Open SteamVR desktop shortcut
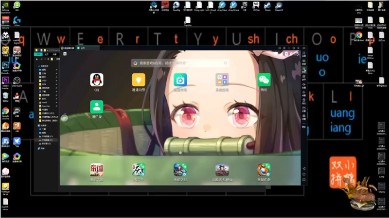This screenshot has width=389, height=218. coord(279,6)
